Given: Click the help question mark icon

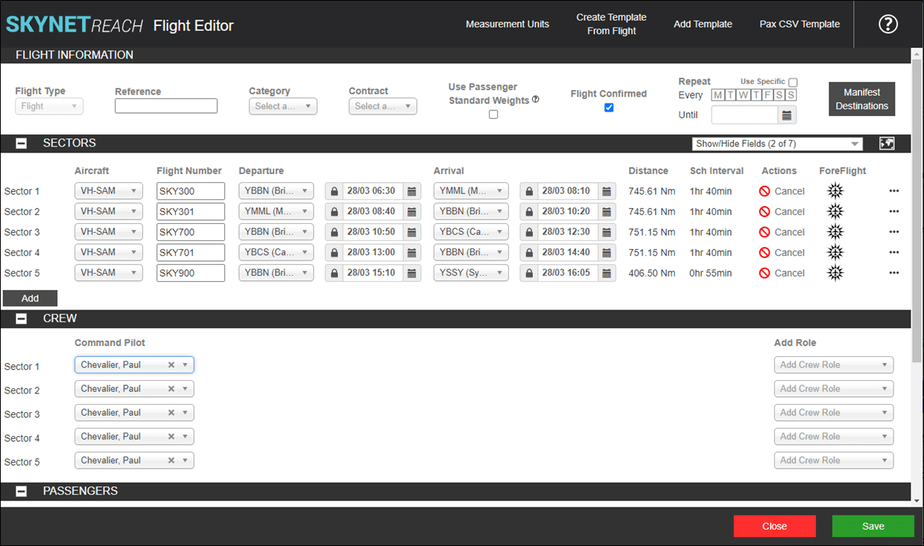Looking at the screenshot, I should (x=887, y=25).
